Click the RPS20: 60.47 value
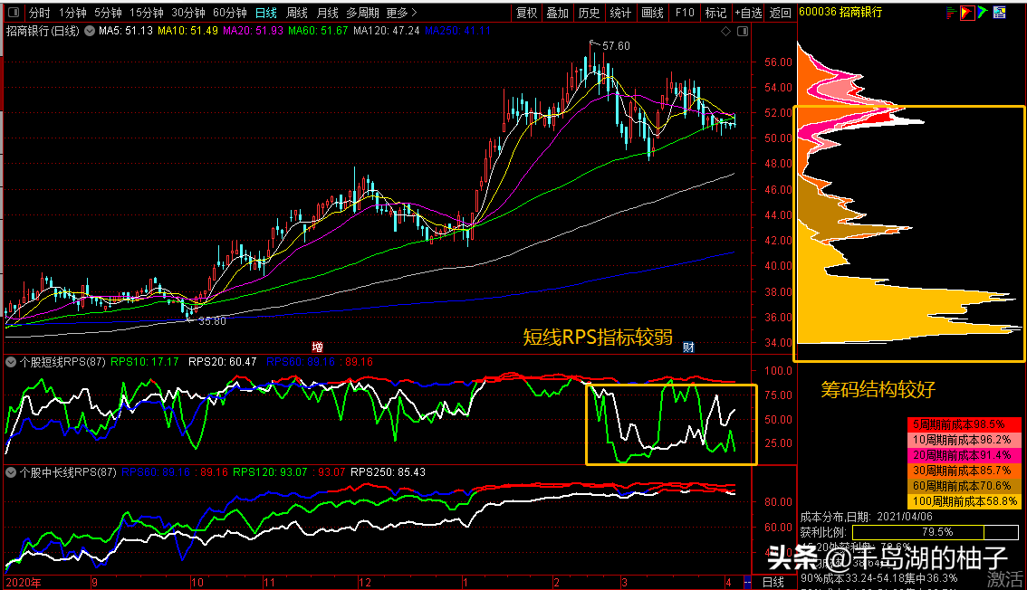 (223, 362)
